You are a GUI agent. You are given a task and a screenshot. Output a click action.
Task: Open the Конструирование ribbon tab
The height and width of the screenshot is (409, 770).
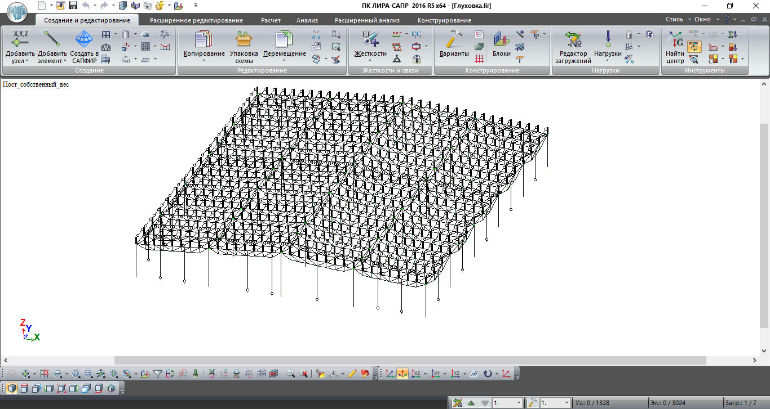click(x=444, y=20)
